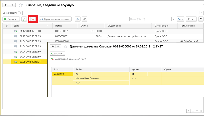Click the Комментарий column header
The width and height of the screenshot is (204, 116).
(190, 26)
